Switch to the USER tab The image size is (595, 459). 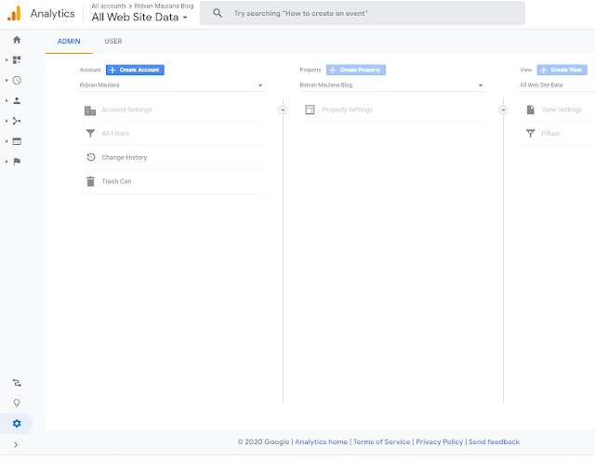point(113,42)
